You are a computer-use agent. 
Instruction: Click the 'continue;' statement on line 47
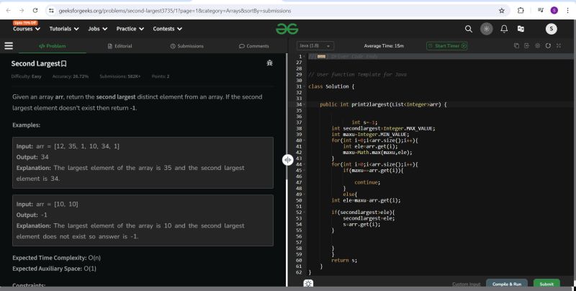(367, 182)
